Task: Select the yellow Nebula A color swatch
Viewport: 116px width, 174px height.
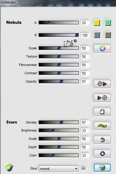Action: coord(97,23)
